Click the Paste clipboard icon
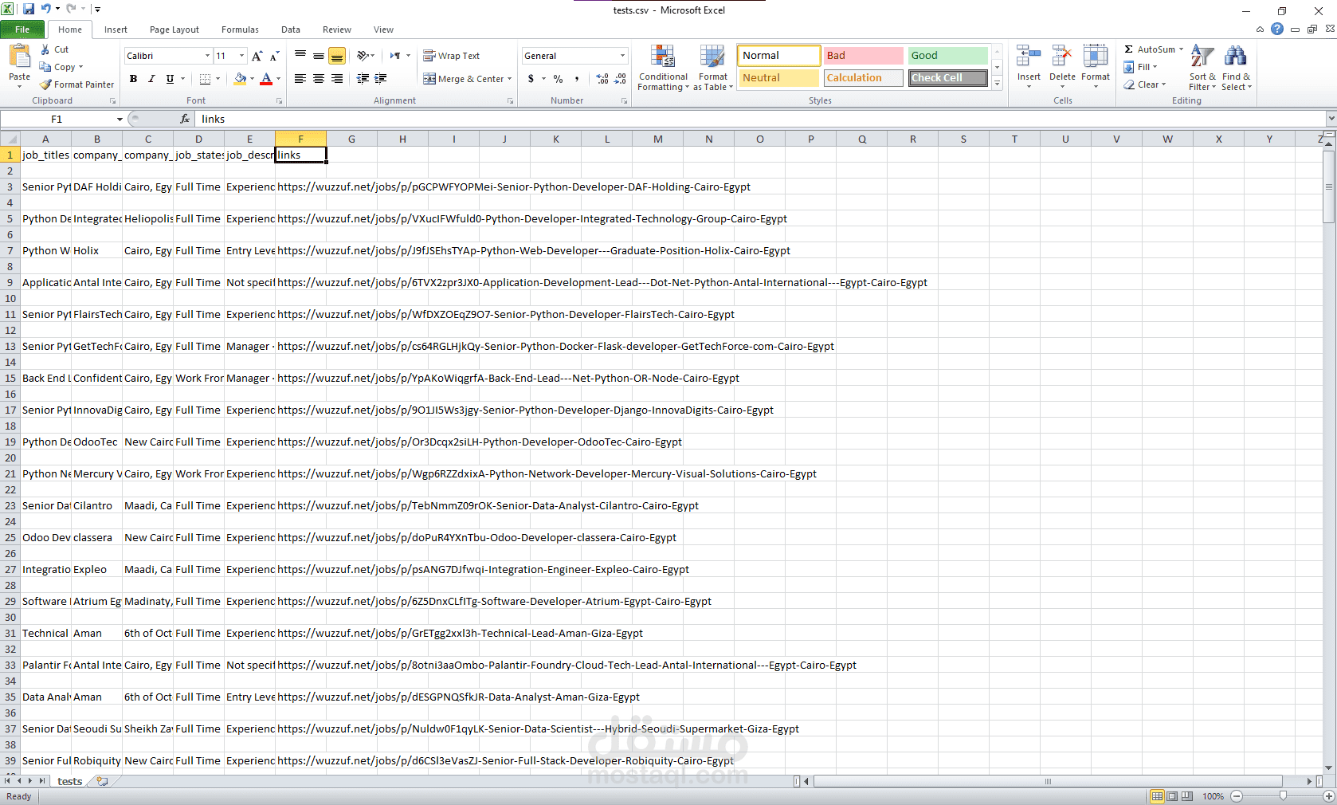 pos(19,57)
